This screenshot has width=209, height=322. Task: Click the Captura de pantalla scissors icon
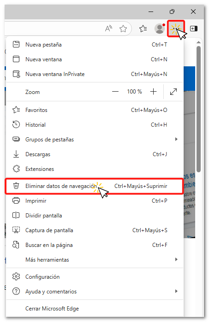16,230
